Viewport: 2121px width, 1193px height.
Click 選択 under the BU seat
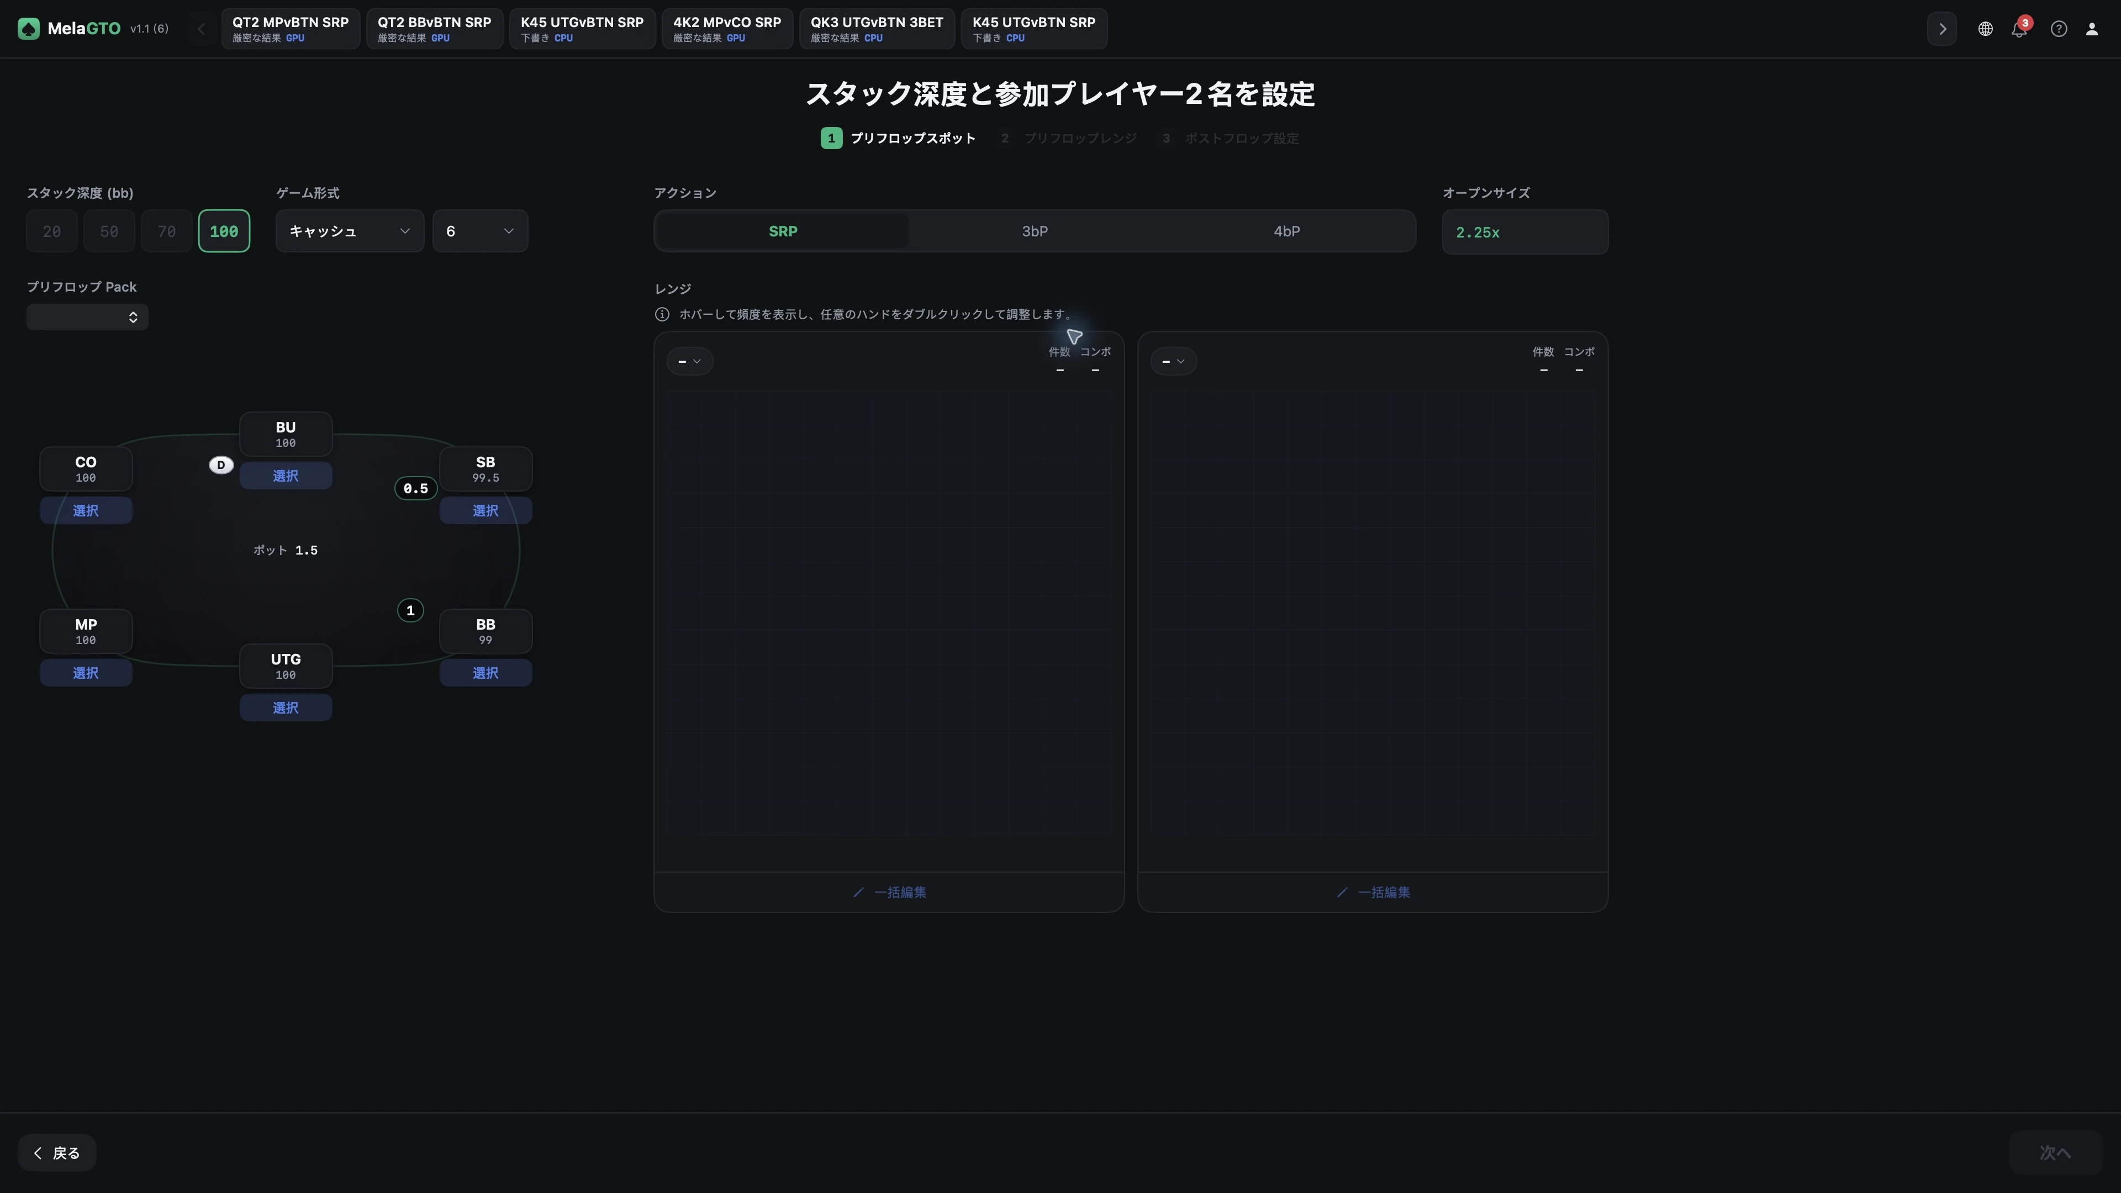click(286, 476)
